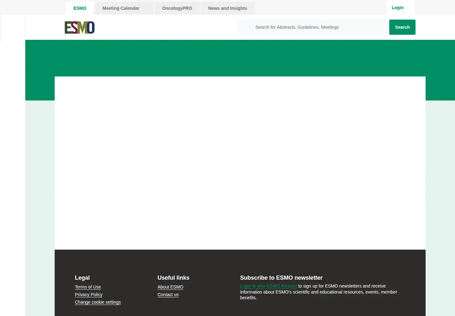Click the Login link
455x316 pixels.
coord(397,8)
